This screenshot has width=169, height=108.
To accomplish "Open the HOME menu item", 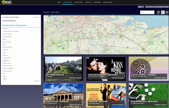I will [59, 2].
